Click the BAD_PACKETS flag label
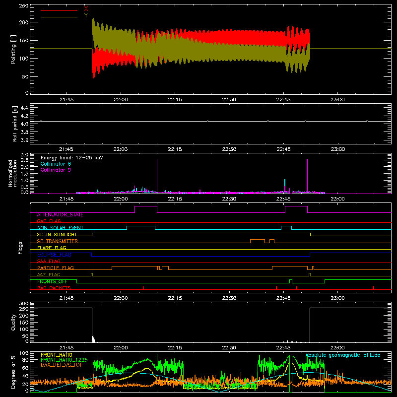The width and height of the screenshot is (397, 397). pos(54,288)
